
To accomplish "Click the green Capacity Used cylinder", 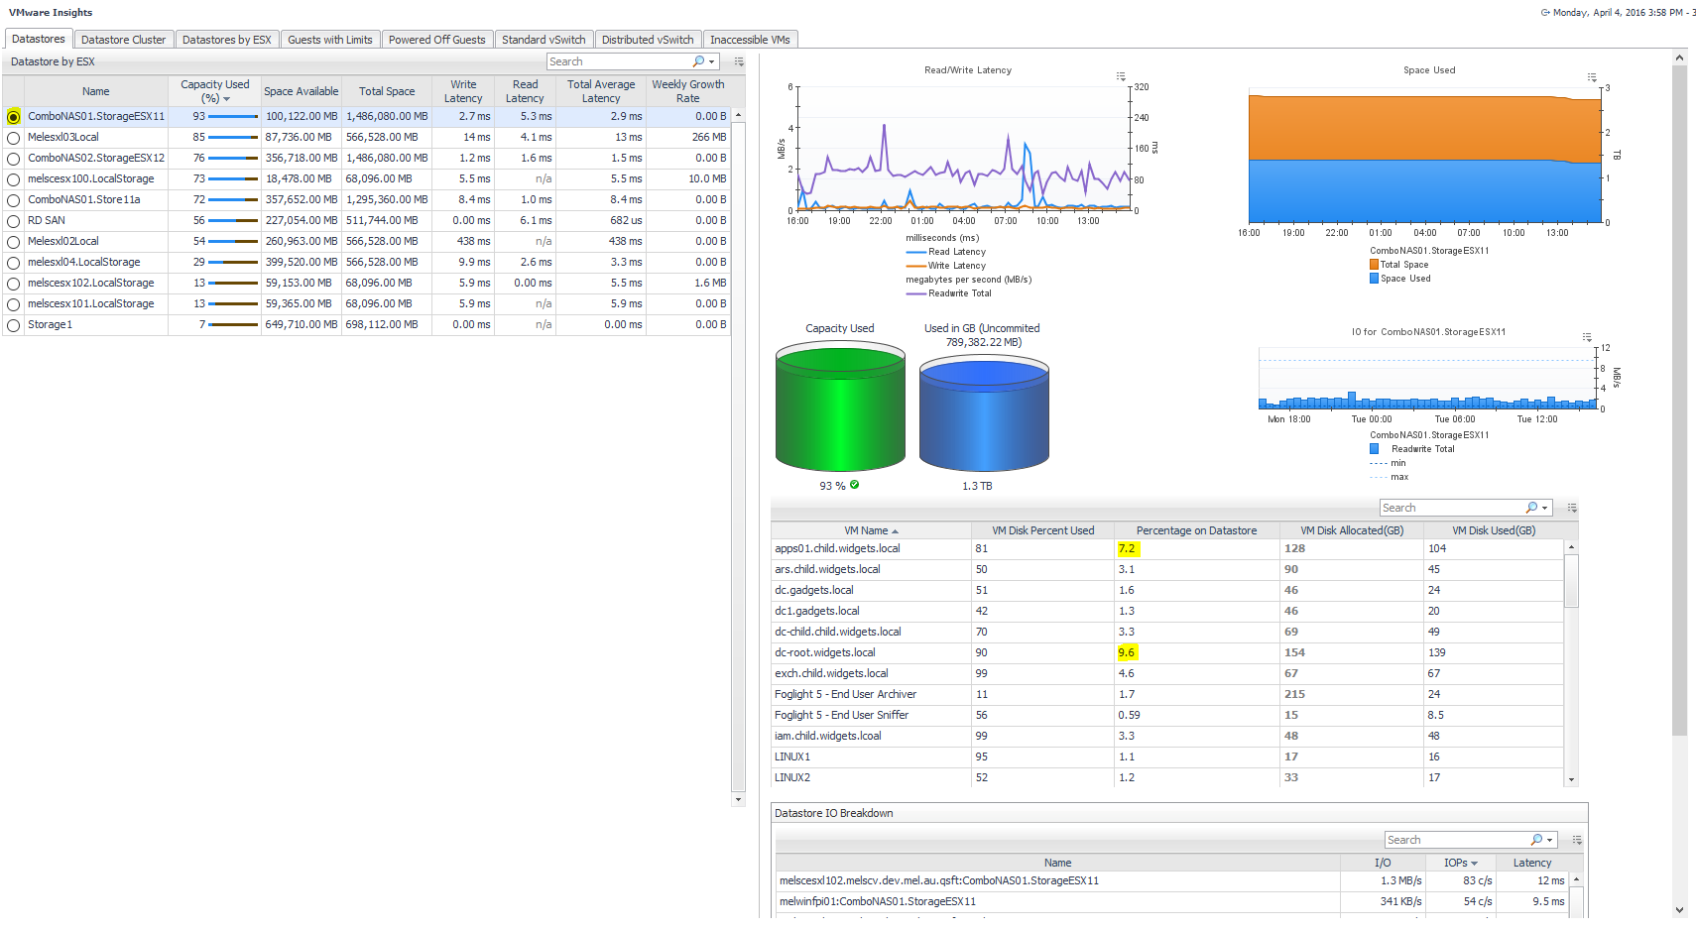I will coord(840,407).
